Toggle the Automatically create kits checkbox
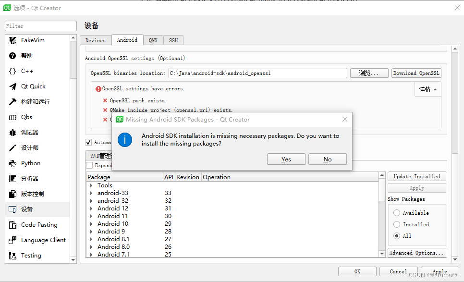The image size is (464, 282). pos(88,142)
